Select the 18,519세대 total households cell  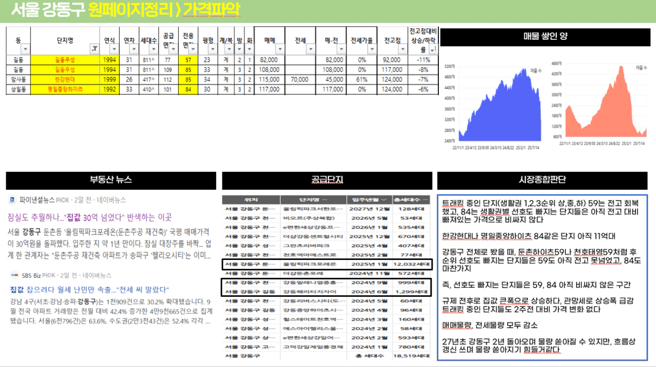(x=412, y=357)
